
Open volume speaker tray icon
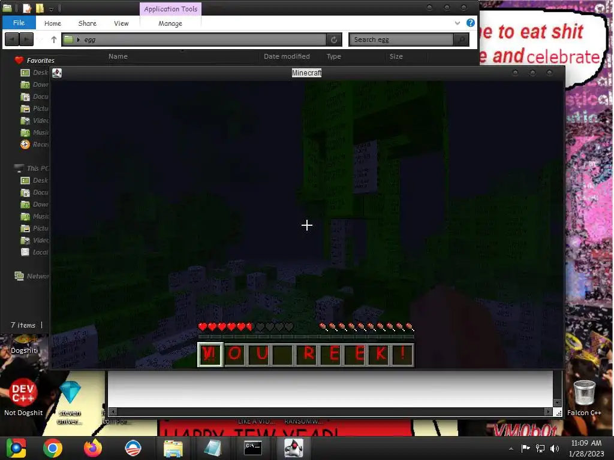click(x=555, y=448)
